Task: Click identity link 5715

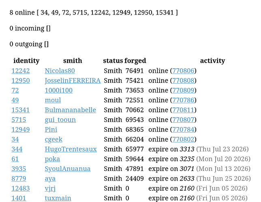Action: (x=19, y=120)
